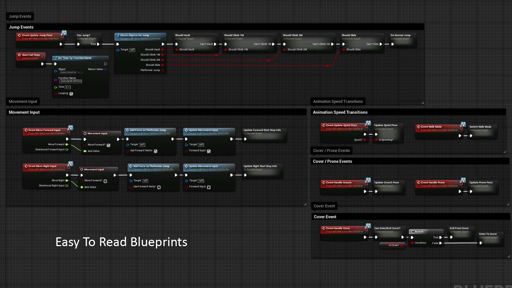Click the browse magnifier next to Select Asset
512x288 pixels.
pyautogui.click(x=82, y=73)
